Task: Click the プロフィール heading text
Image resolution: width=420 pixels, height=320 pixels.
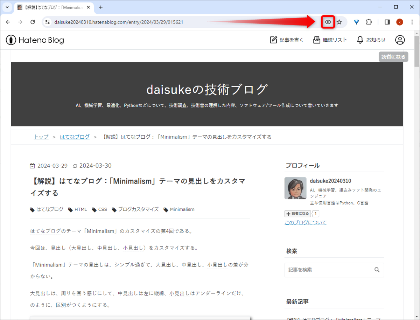Action: pos(303,166)
